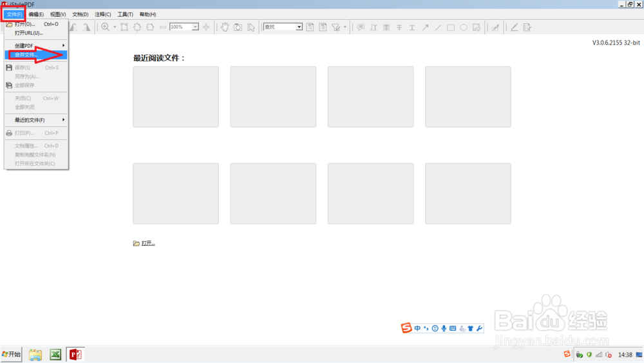The image size is (644, 363).
Task: Open the 帮助(H) menu
Action: tap(147, 14)
